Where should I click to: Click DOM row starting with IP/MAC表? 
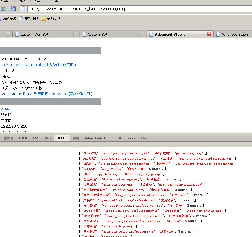coord(143,153)
